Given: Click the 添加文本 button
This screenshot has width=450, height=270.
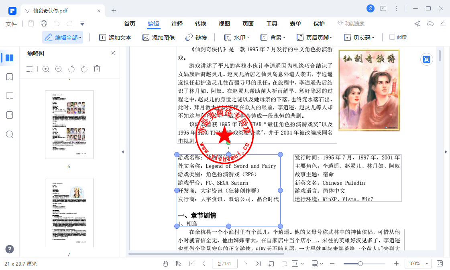Looking at the screenshot, I should pyautogui.click(x=115, y=38).
